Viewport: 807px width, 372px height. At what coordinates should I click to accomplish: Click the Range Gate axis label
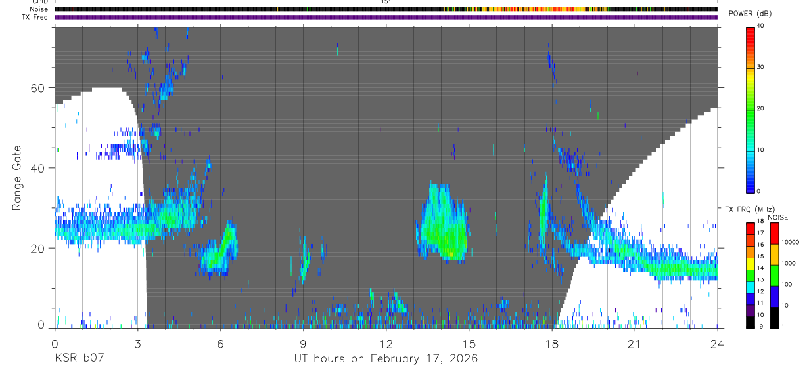point(17,178)
